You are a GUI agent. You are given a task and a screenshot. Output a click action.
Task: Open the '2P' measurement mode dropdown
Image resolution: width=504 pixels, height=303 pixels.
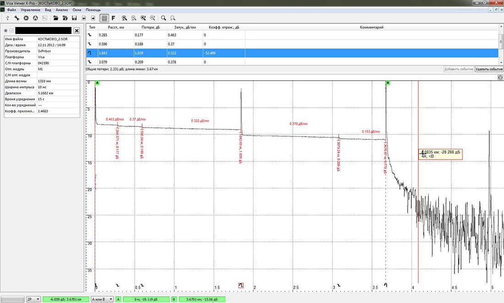[33, 299]
